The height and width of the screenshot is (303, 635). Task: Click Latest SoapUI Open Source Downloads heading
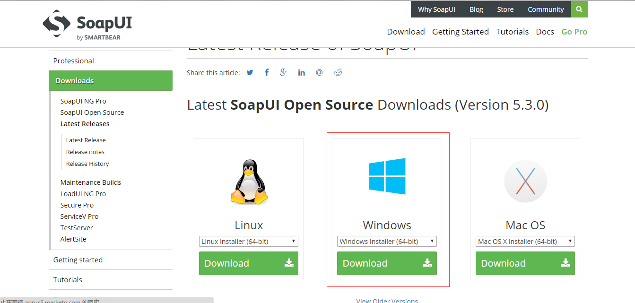tap(368, 104)
